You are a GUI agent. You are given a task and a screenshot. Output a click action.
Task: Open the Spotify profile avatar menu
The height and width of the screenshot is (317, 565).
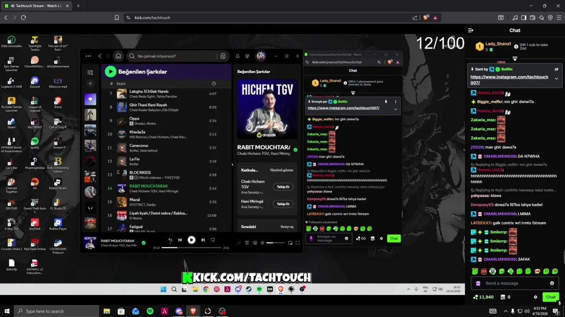[x=261, y=56]
